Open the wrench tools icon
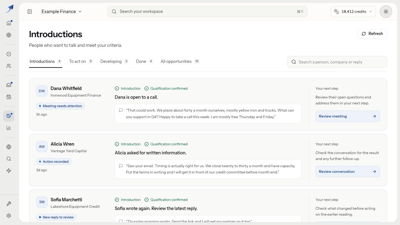400x225 pixels. pos(9,204)
